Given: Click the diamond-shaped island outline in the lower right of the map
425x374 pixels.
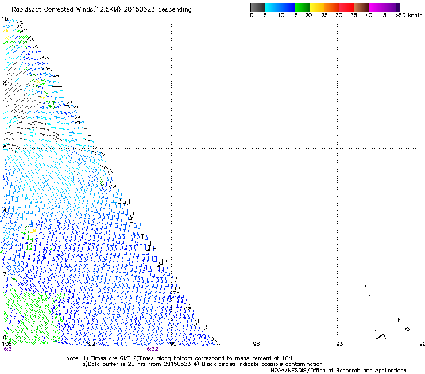Looking at the screenshot, I should tap(407, 329).
